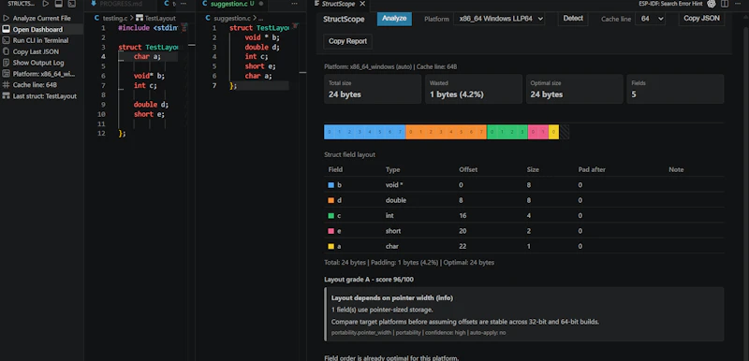This screenshot has width=749, height=361.
Task: Click the terminal icon in the sidebar header
Action: click(72, 4)
